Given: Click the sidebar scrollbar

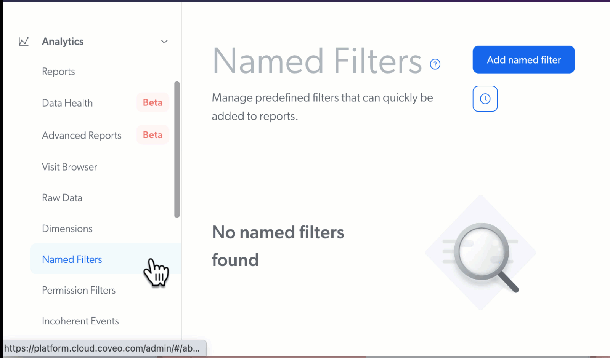Looking at the screenshot, I should (x=177, y=149).
